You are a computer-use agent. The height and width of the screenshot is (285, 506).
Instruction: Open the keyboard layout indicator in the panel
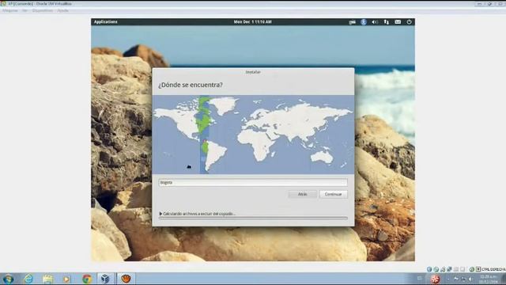(x=352, y=22)
